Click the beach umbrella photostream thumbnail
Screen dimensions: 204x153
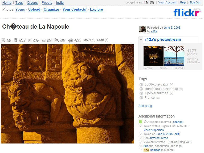point(174,56)
